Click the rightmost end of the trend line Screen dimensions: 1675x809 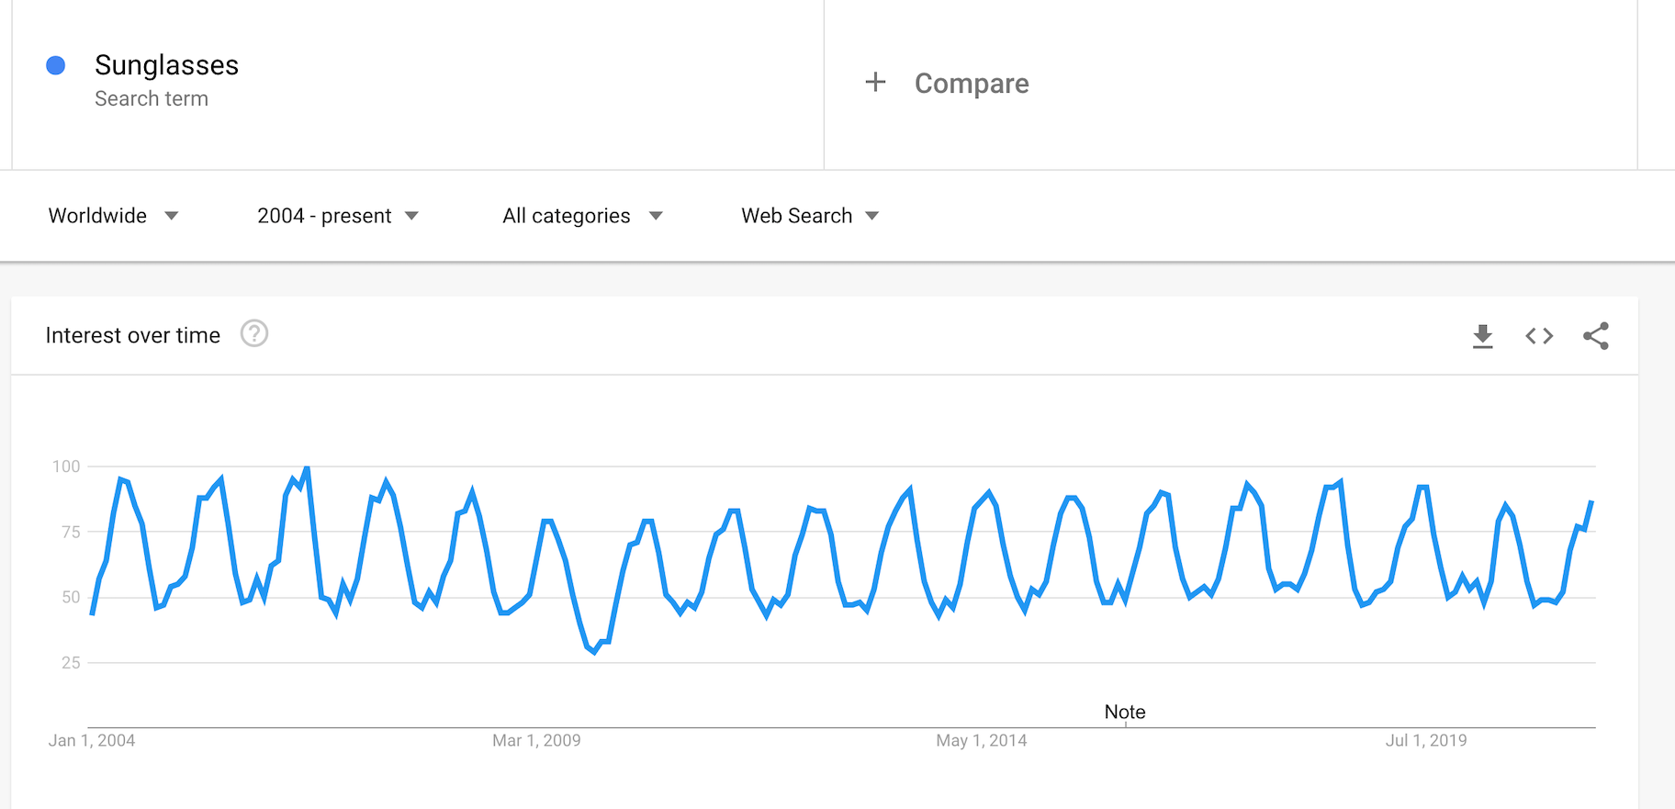(1591, 502)
